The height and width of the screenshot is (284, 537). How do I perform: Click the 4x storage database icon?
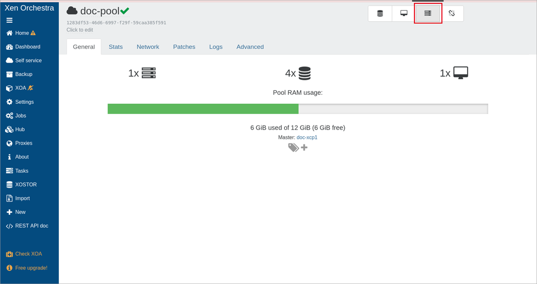(x=304, y=73)
